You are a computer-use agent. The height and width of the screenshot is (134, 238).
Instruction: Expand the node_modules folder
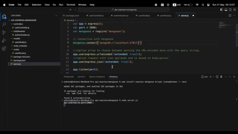pos(20,46)
